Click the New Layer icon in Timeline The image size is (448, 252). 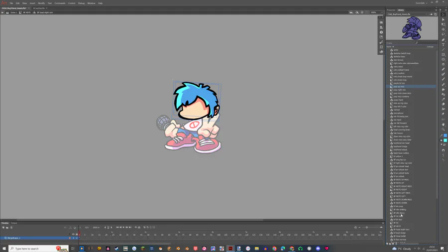click(x=3, y=228)
